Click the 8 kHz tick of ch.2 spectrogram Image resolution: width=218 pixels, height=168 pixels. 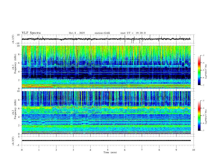click(19, 100)
